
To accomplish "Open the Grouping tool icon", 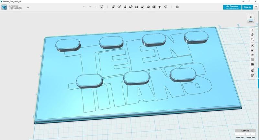I will tap(142, 7).
